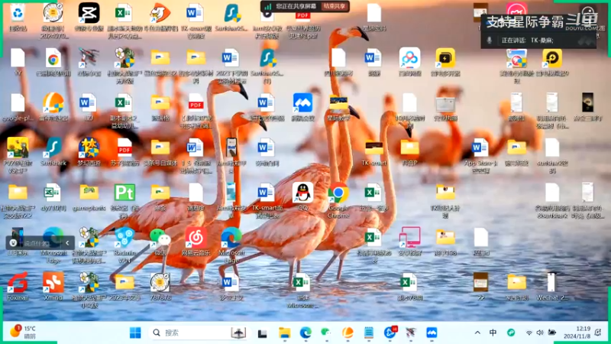This screenshot has width=611, height=344.
Task: Launch the CapCut 剪映专业版 shortcut
Action: click(x=89, y=13)
